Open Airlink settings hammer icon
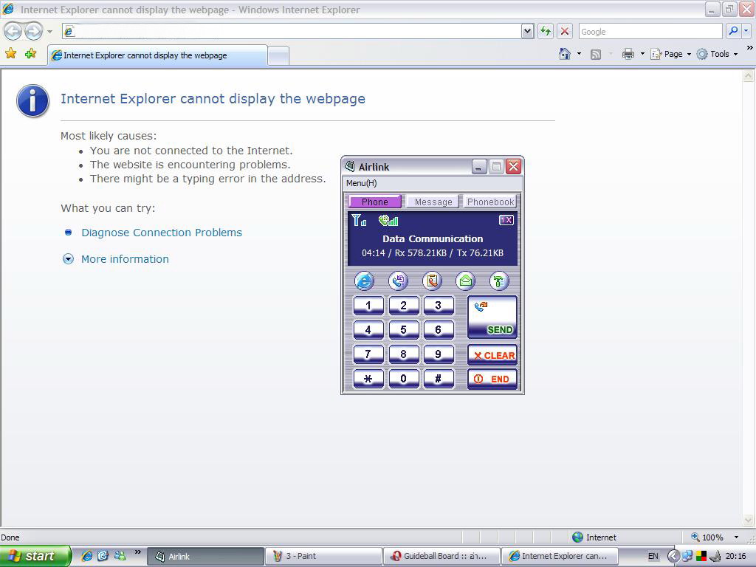This screenshot has height=567, width=756. pos(499,281)
